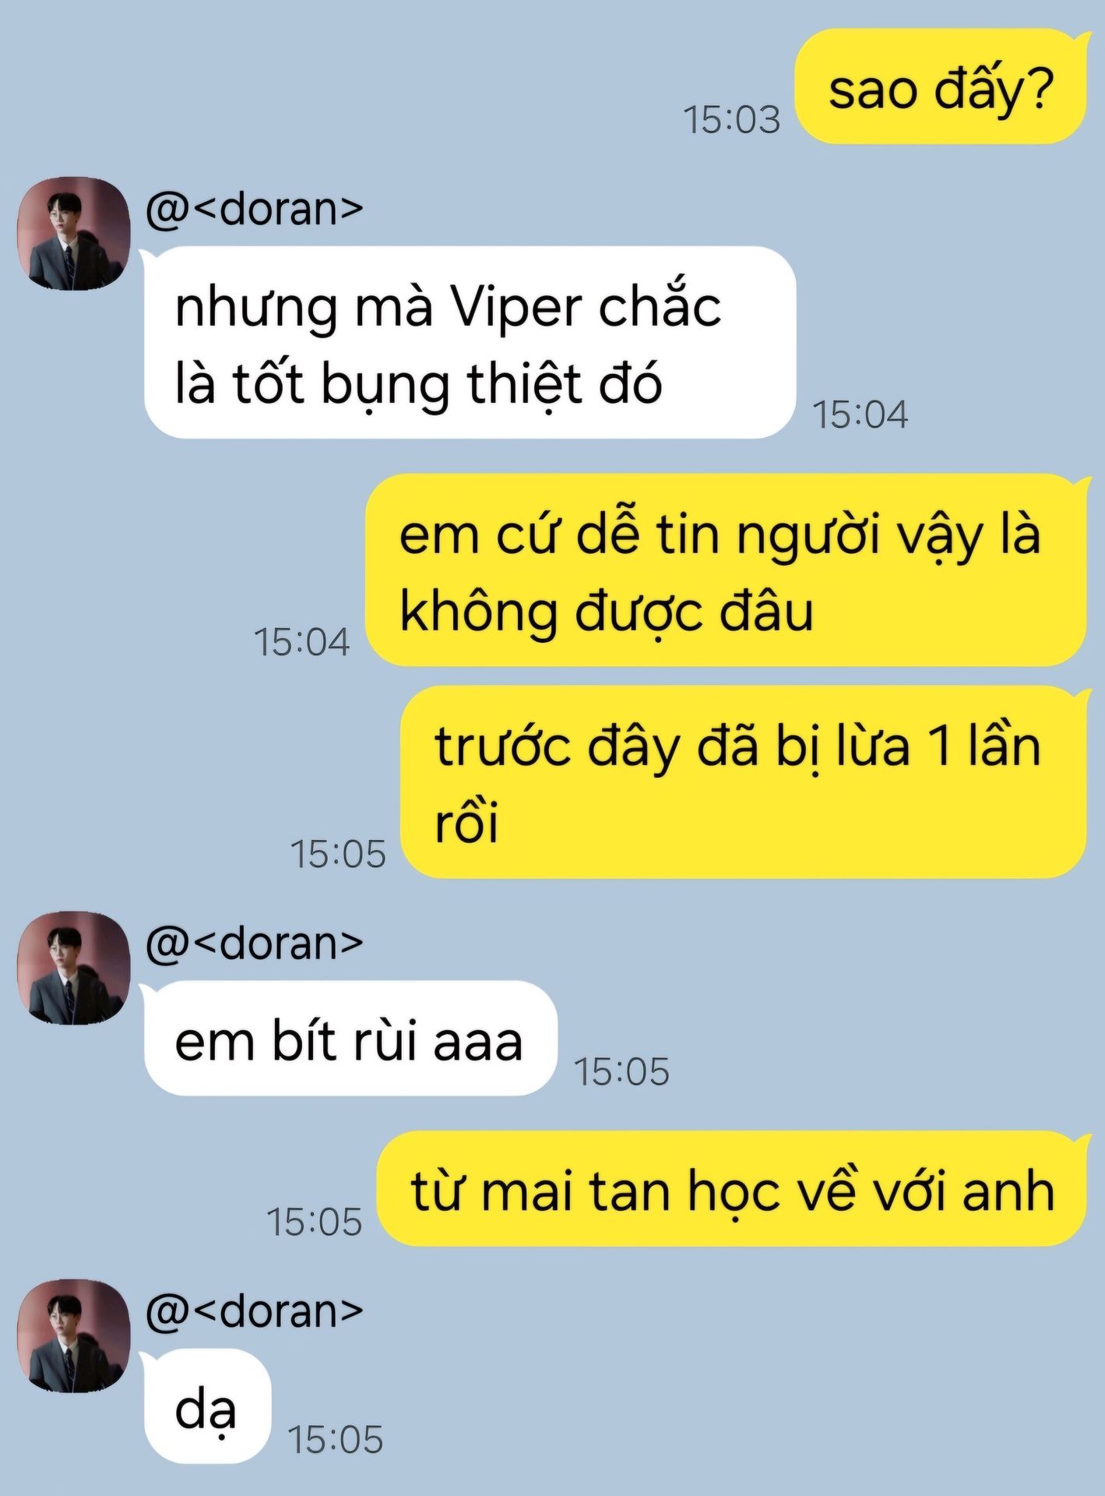The width and height of the screenshot is (1105, 1496).
Task: Tap doran's avatar beside the 'dạ' message
Action: click(74, 1335)
